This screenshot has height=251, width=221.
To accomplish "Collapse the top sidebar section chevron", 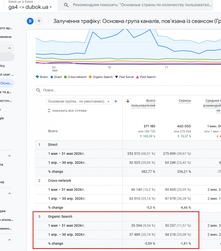I will [9, 48].
